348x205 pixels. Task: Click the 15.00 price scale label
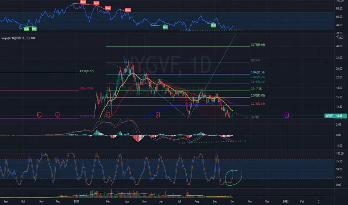coord(339,97)
